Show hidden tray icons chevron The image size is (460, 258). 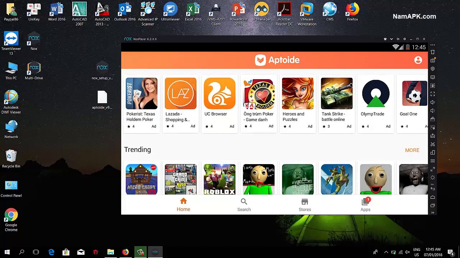coord(386,252)
